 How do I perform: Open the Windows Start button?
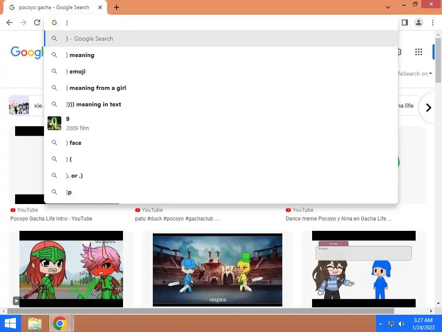pos(10,323)
